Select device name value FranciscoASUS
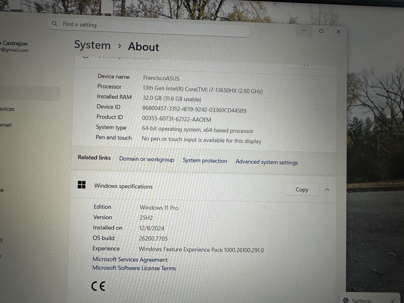This screenshot has width=404, height=303. (x=161, y=78)
